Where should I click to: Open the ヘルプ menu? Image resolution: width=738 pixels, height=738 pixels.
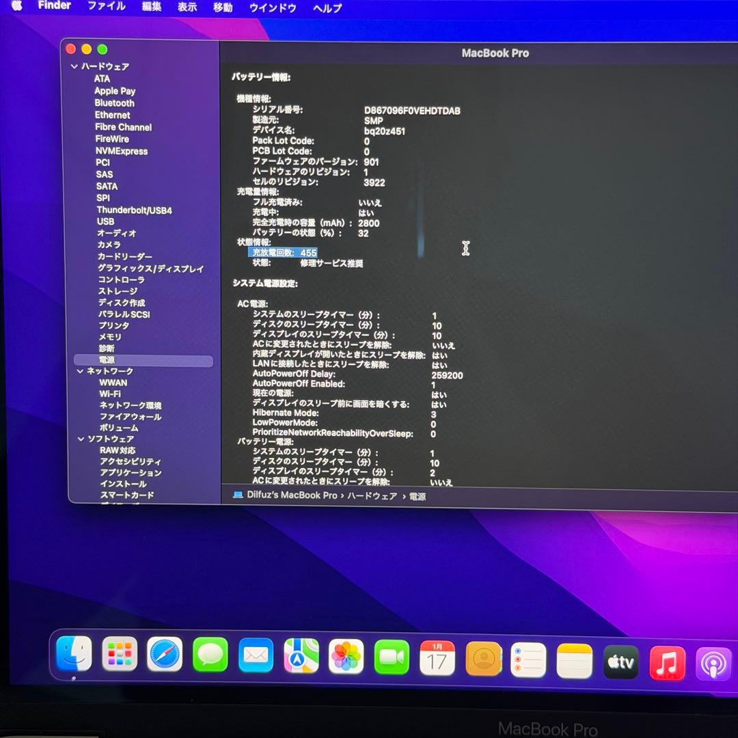pos(326,8)
